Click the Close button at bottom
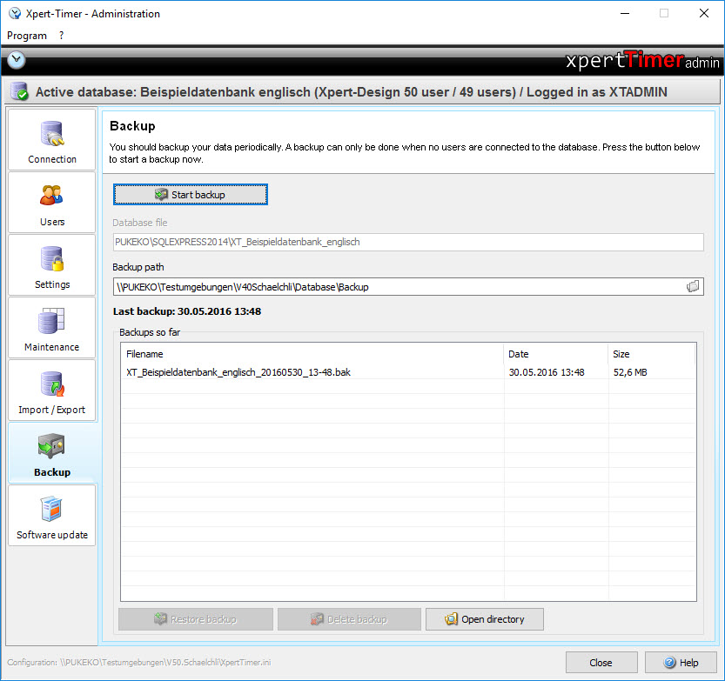725x681 pixels. coord(601,662)
